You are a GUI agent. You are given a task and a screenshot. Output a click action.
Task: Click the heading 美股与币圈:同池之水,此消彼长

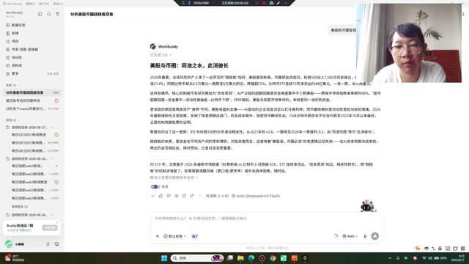189,65
